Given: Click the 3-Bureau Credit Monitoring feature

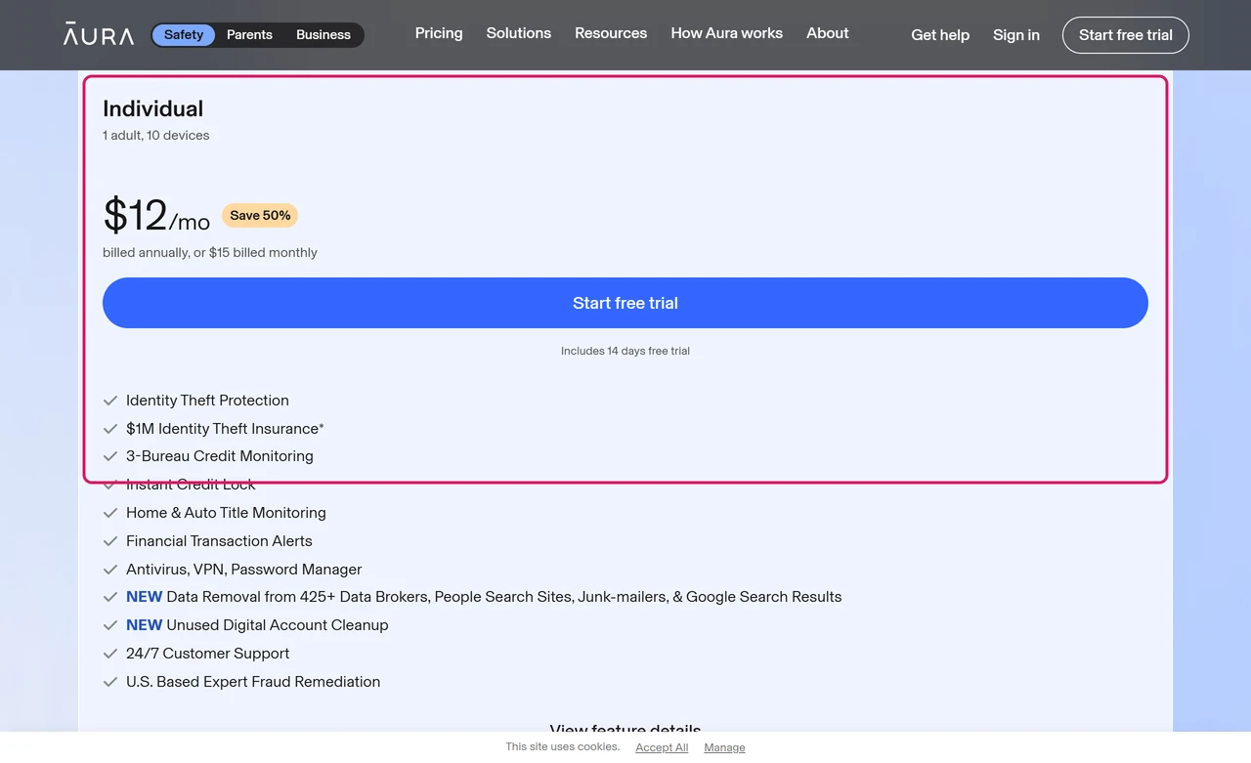Looking at the screenshot, I should pyautogui.click(x=220, y=456).
